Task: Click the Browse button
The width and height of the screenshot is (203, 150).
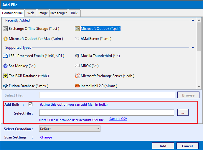Action: [x=188, y=95]
